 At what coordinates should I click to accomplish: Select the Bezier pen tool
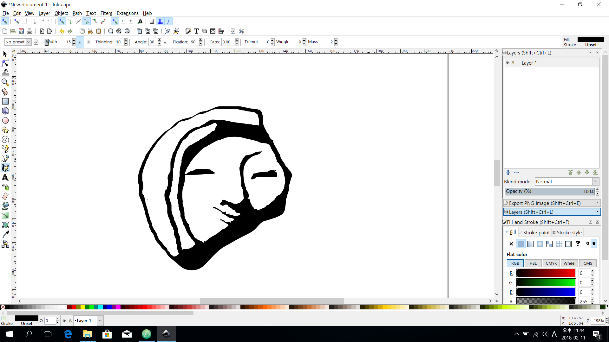tap(5, 158)
